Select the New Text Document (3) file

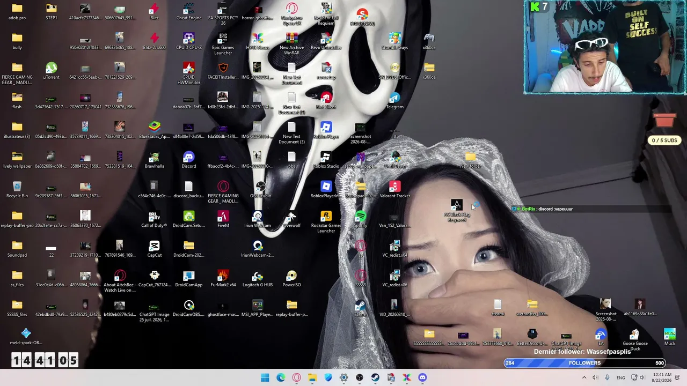291,133
